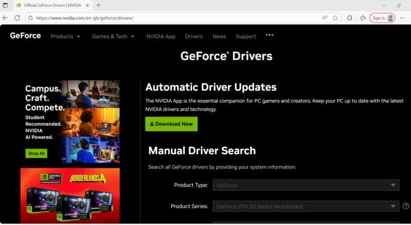
Task: Open the Product Type dropdown
Action: point(306,185)
